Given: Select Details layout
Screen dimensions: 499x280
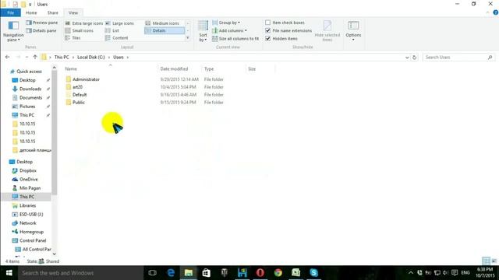Looking at the screenshot, I should point(165,30).
